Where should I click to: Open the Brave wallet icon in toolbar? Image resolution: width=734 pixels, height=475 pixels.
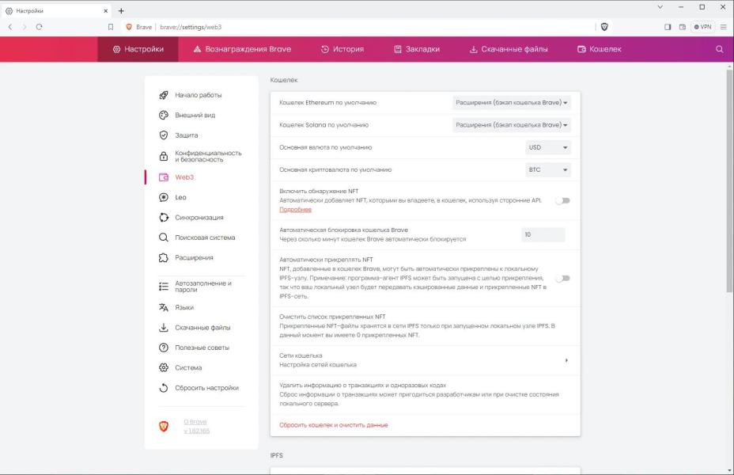click(x=683, y=27)
